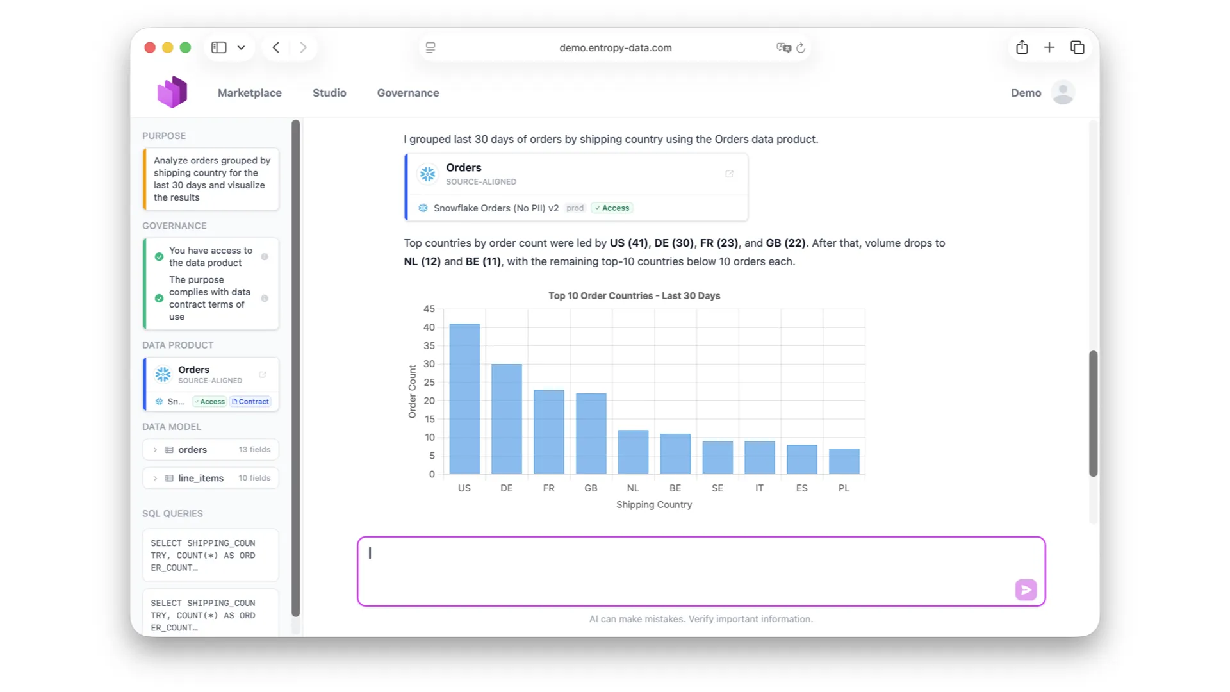Click the US bar in chart

(464, 399)
